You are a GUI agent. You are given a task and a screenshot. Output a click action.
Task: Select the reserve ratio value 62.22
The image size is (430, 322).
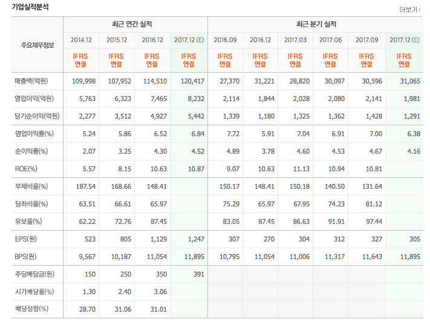(x=87, y=222)
